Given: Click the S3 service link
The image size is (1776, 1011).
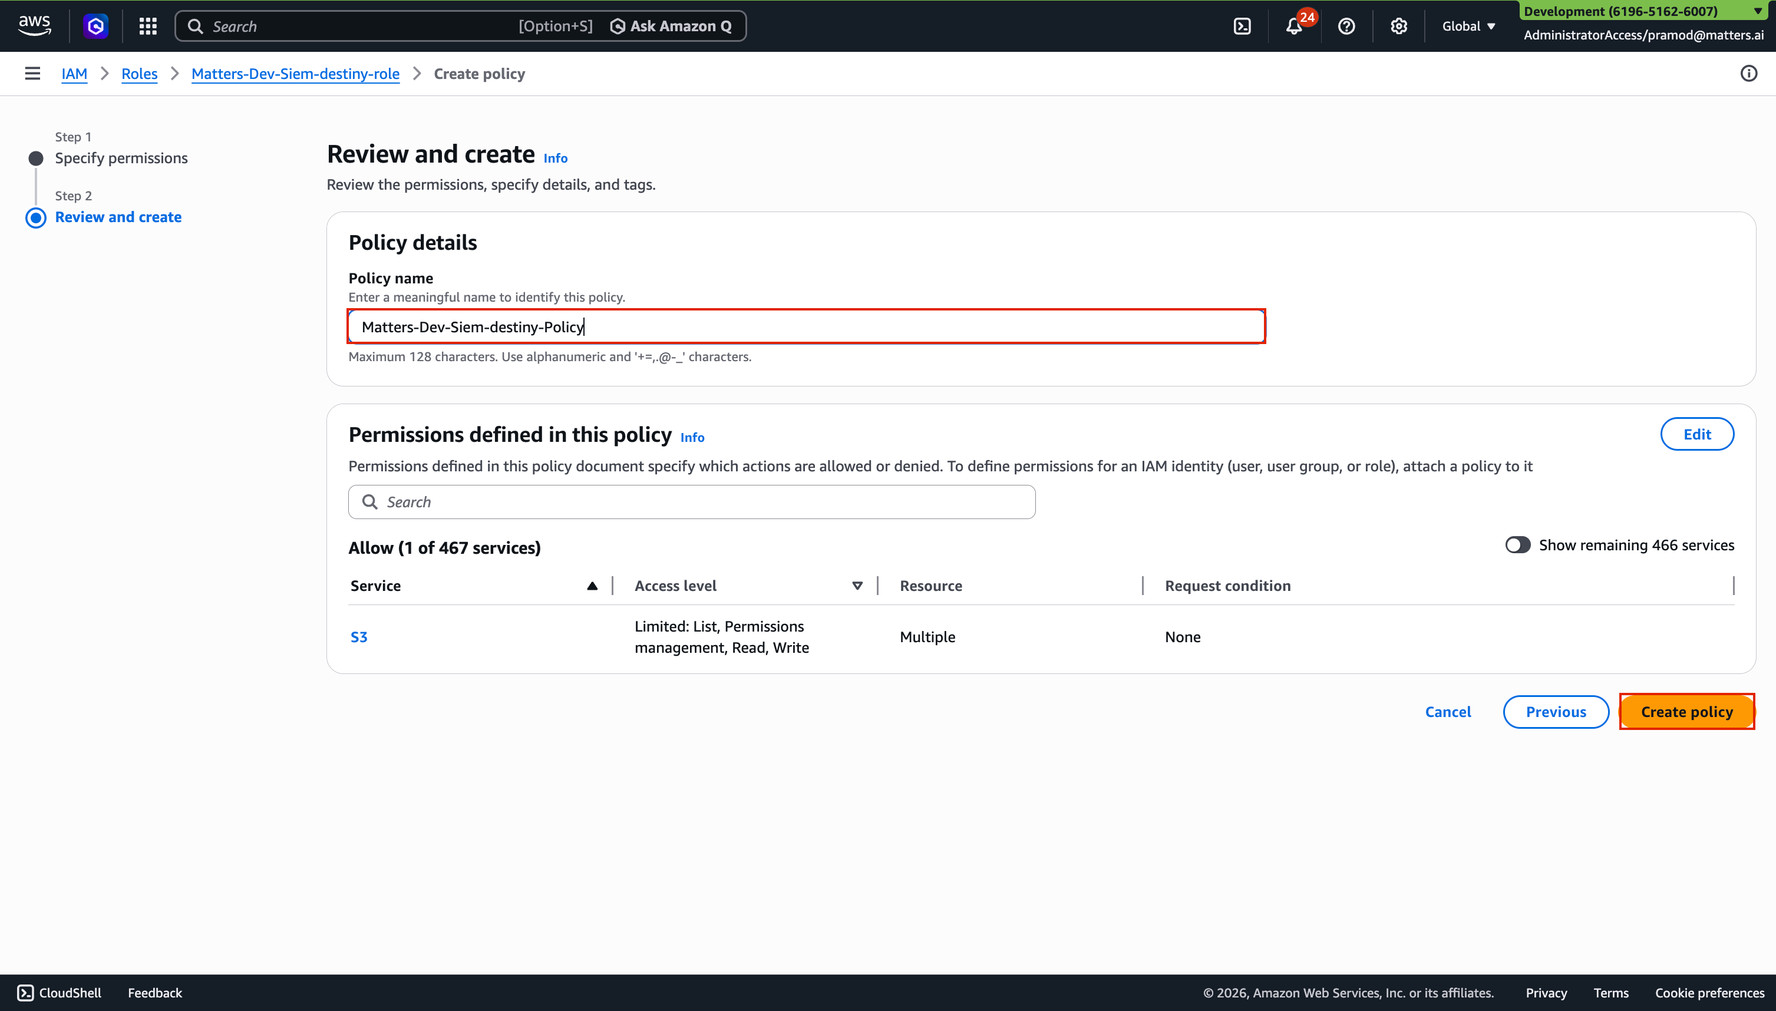Looking at the screenshot, I should (359, 637).
